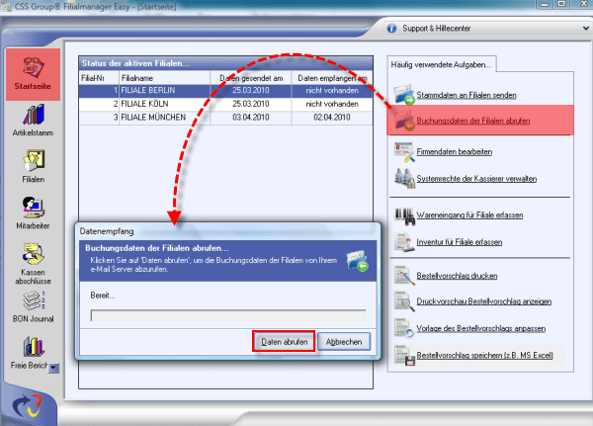This screenshot has width=593, height=426.
Task: Select the Häufig verwendete Aufgaben tab
Action: pyautogui.click(x=441, y=64)
